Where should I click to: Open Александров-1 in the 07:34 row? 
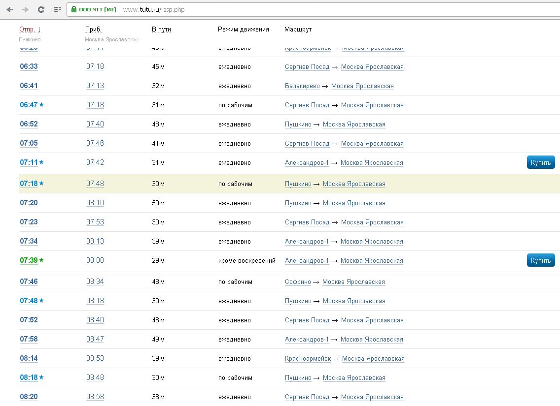click(x=307, y=242)
